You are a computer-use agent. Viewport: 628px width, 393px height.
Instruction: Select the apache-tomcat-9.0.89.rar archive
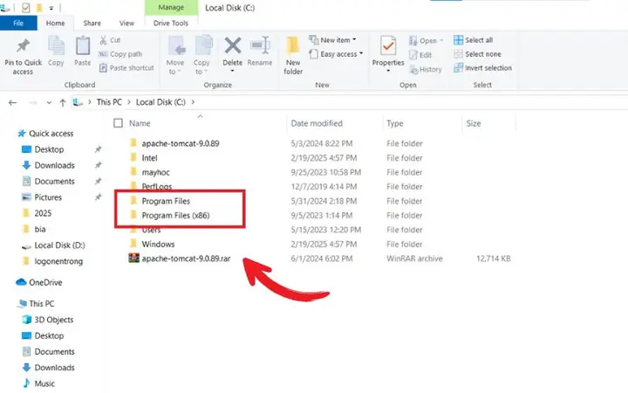click(186, 259)
